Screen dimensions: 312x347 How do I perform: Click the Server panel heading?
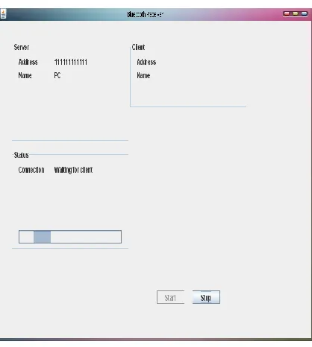[x=22, y=47]
